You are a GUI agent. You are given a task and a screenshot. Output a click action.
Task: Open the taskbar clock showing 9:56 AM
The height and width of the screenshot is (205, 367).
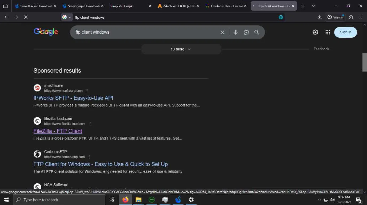click(344, 200)
